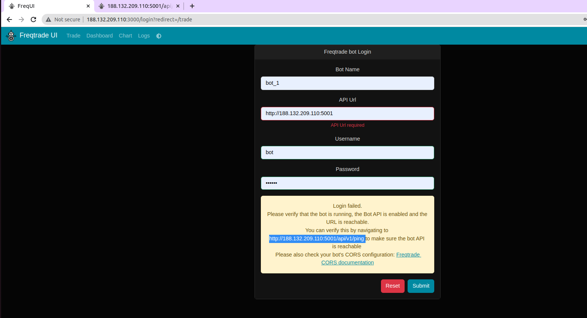Toggle the dark/light theme in the navbar
587x318 pixels.
pos(158,36)
